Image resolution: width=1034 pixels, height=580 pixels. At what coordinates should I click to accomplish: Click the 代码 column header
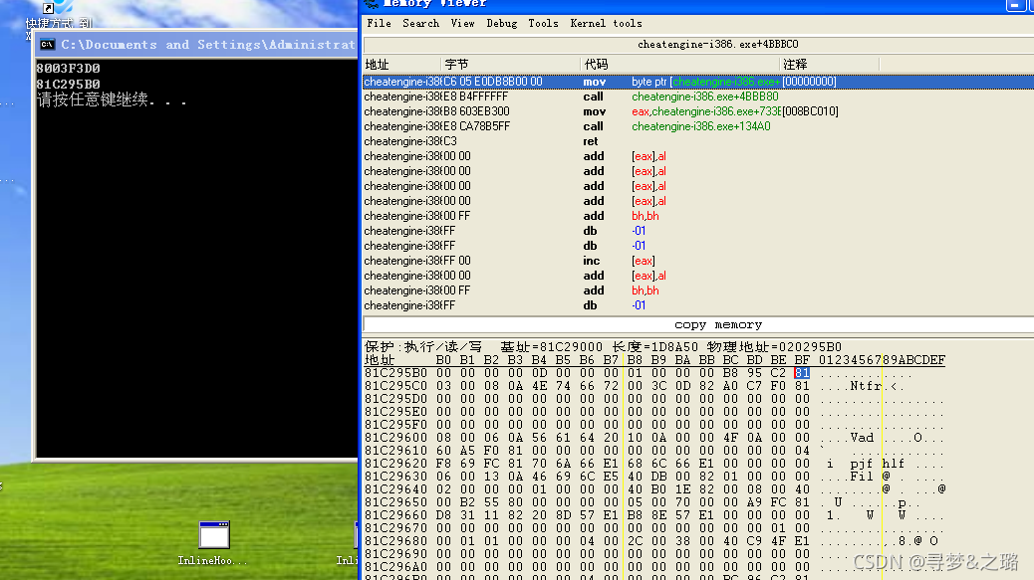point(680,64)
